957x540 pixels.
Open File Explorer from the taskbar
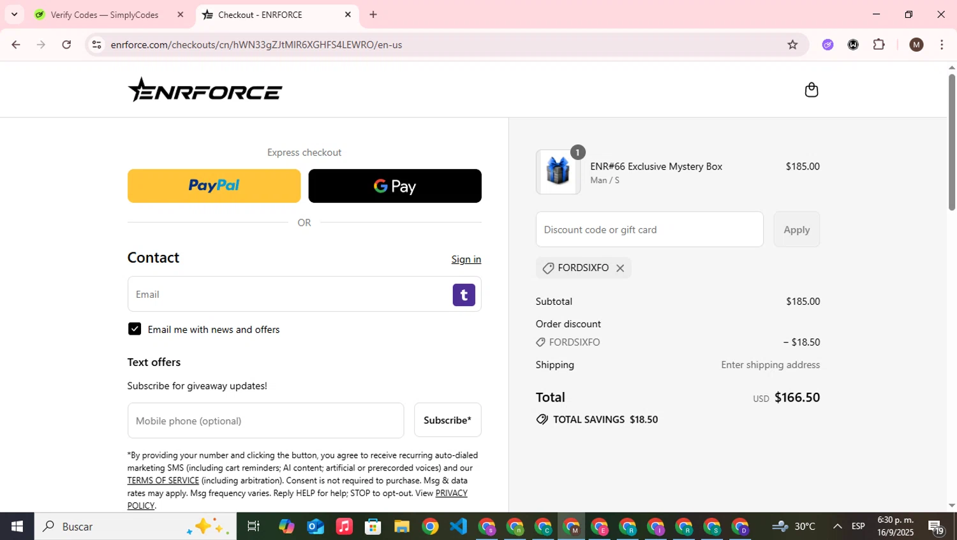[401, 527]
